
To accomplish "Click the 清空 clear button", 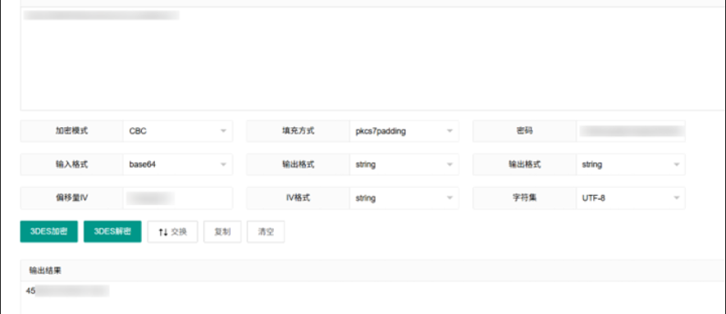I will coord(266,232).
